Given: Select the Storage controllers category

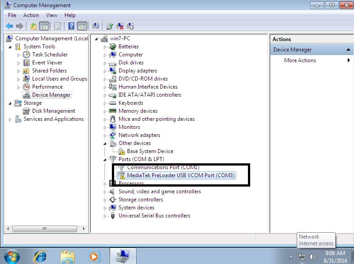Looking at the screenshot, I should (141, 200).
